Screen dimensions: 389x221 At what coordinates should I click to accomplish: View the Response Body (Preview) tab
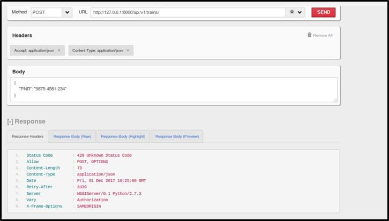point(177,136)
